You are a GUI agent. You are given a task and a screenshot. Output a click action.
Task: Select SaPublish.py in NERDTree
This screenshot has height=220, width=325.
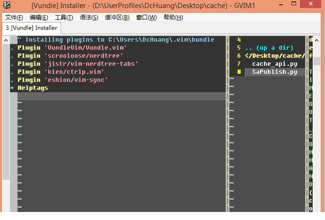(275, 72)
